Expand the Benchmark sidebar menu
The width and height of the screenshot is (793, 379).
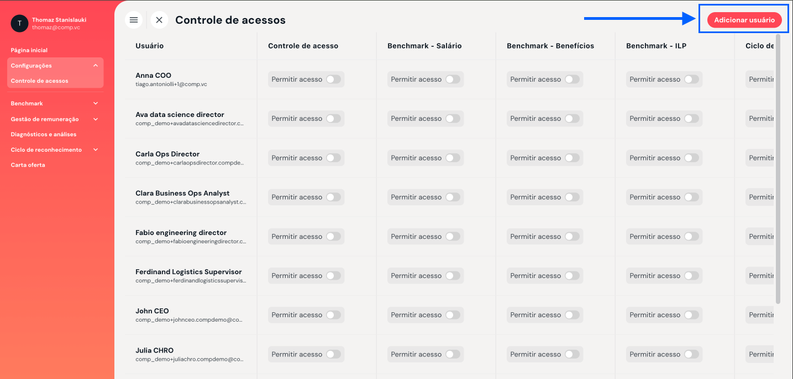(x=96, y=103)
